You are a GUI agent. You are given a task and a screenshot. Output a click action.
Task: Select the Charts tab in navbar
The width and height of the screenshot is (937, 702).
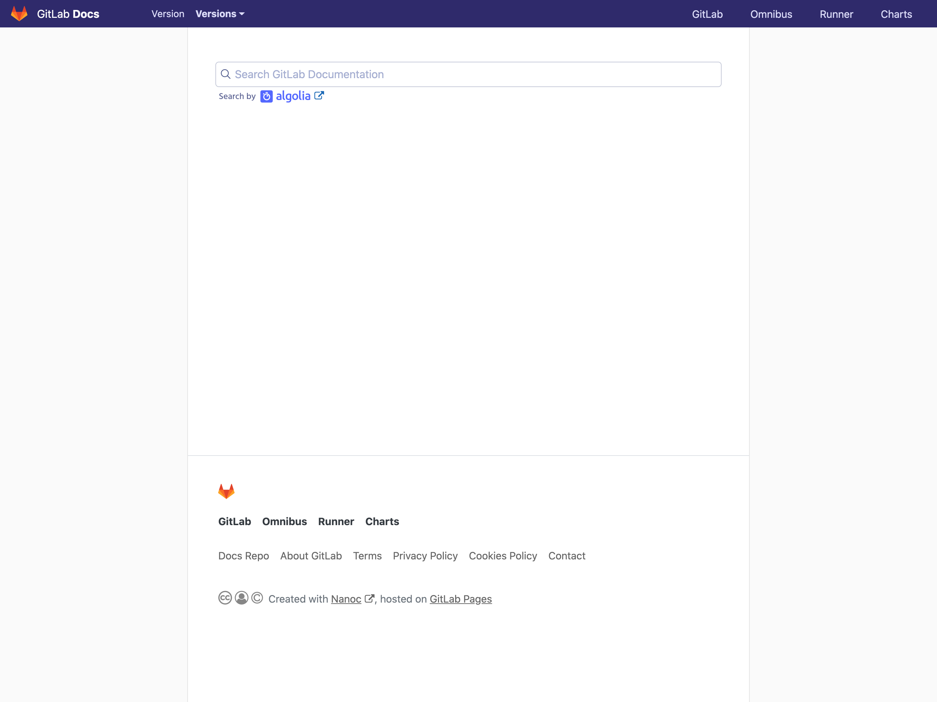click(897, 13)
